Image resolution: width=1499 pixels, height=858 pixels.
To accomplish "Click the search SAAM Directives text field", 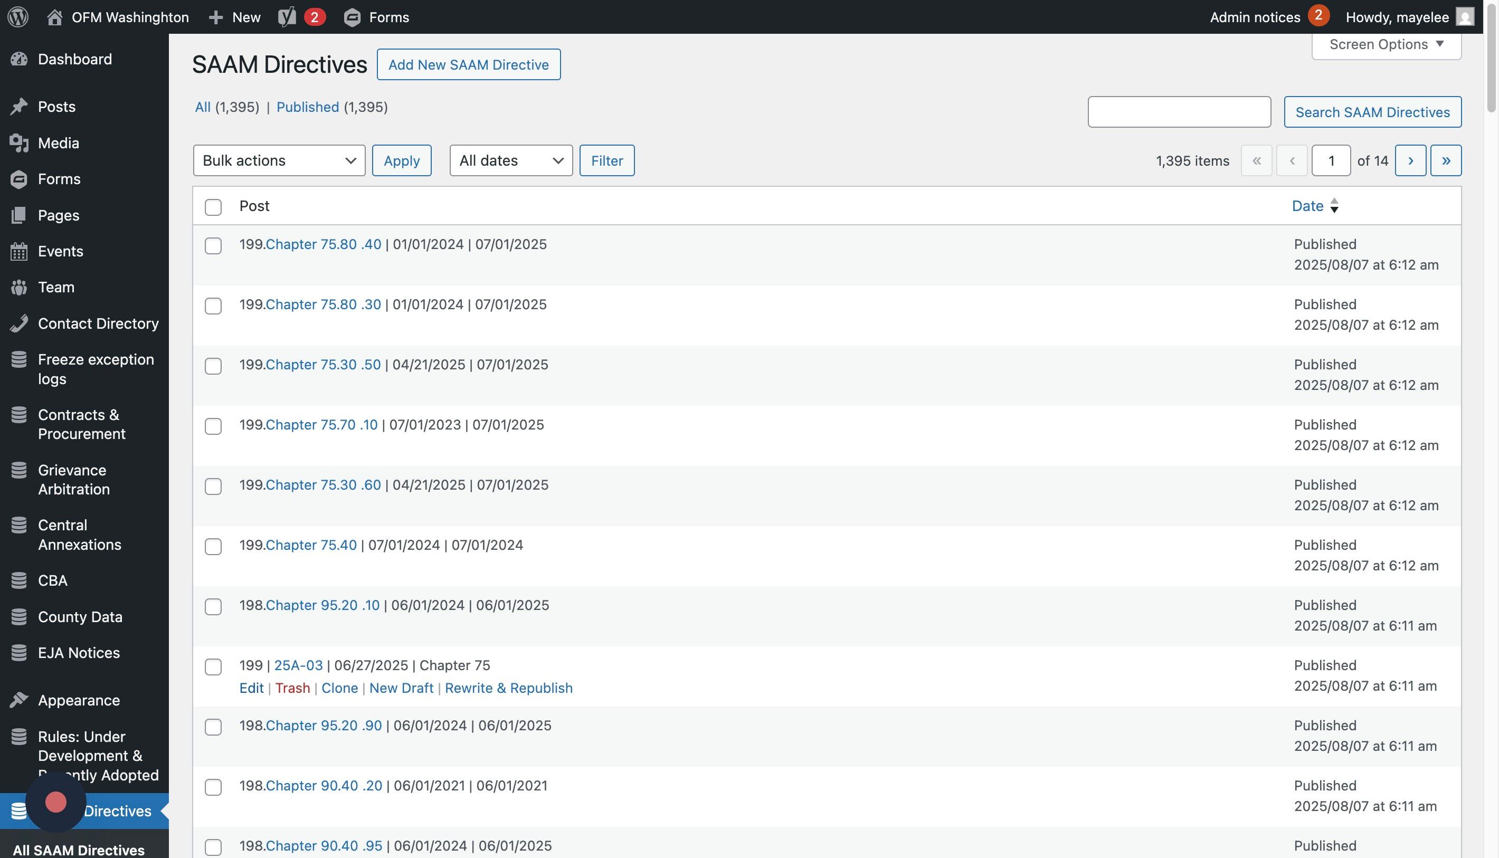I will (1179, 112).
